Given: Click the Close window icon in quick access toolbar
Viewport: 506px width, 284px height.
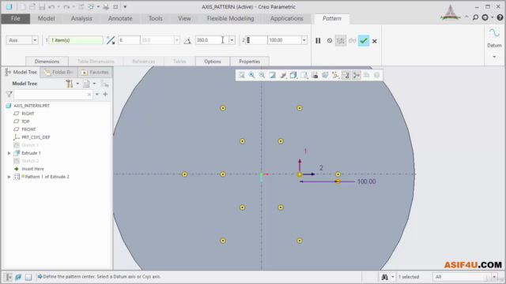Looking at the screenshot, I should click(115, 7).
